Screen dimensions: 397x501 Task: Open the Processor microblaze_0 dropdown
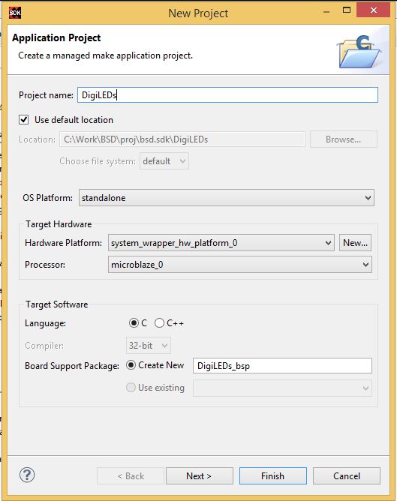[x=239, y=265]
